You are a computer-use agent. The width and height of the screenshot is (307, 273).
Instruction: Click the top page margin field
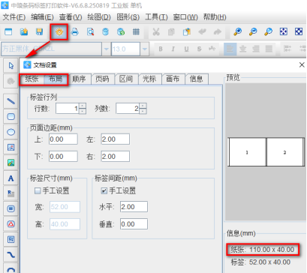coord(63,139)
